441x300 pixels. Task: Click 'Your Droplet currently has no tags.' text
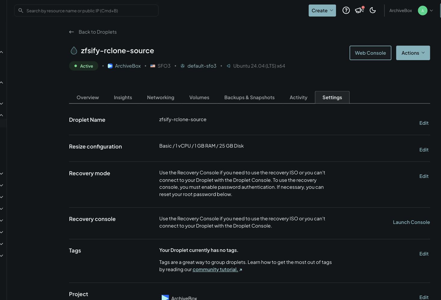(199, 250)
